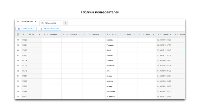Add a new tab with plus button
This screenshot has width=200, height=112.
(x=66, y=23)
